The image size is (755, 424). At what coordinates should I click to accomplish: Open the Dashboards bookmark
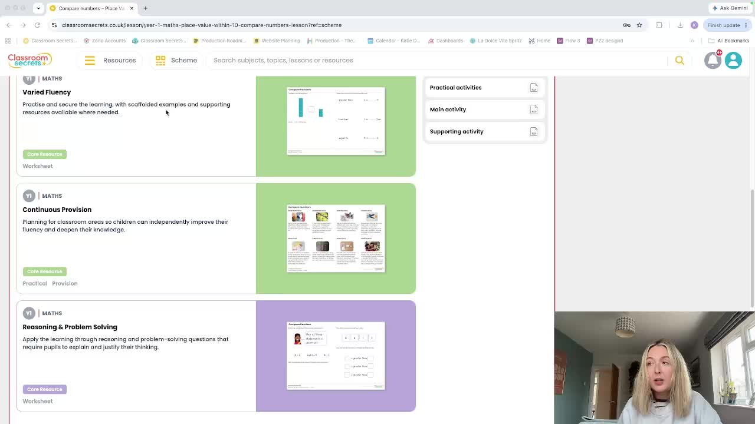coord(445,41)
